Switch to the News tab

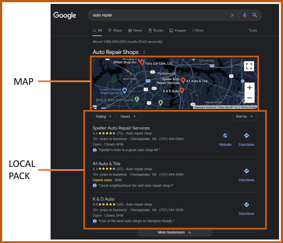coord(135,30)
